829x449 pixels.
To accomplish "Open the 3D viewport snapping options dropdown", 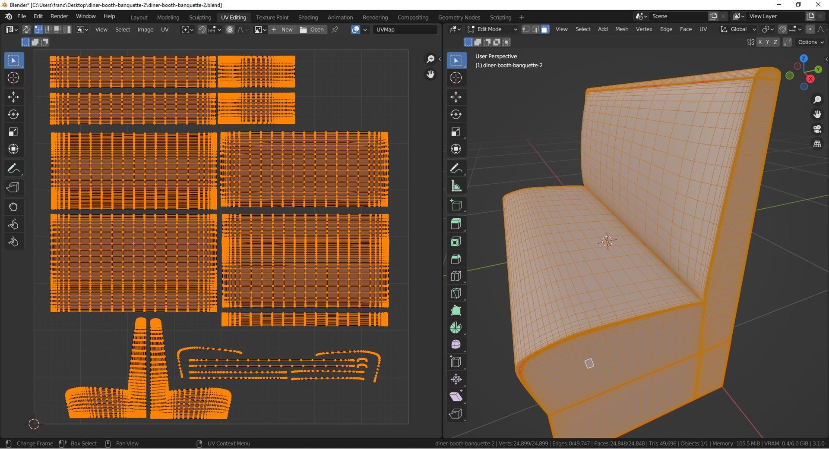I will (x=794, y=29).
